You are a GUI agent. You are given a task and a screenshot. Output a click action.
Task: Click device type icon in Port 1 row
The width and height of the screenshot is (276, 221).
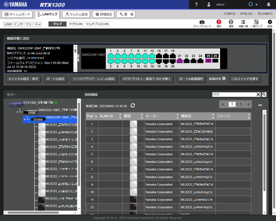tap(133, 124)
